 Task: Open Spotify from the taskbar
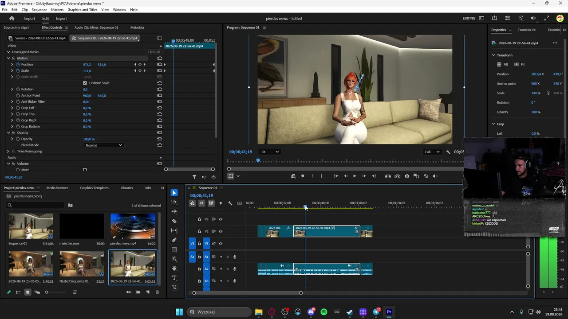pos(324,312)
